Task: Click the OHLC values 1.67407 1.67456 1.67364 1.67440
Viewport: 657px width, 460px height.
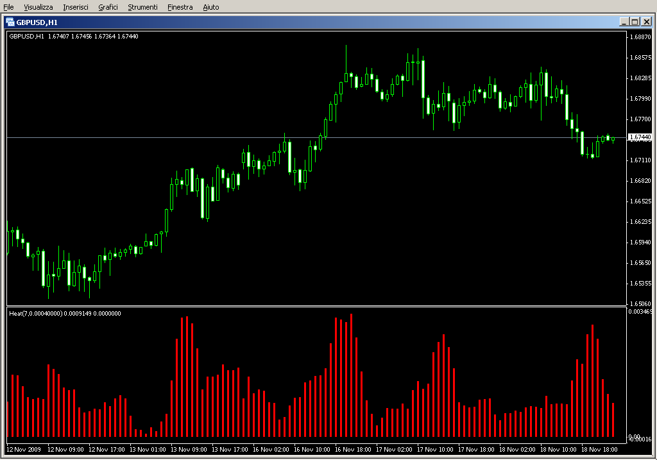Action: (x=93, y=37)
